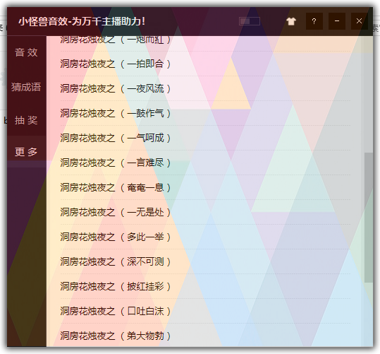Toggle the switch in the title bar

tap(250, 21)
